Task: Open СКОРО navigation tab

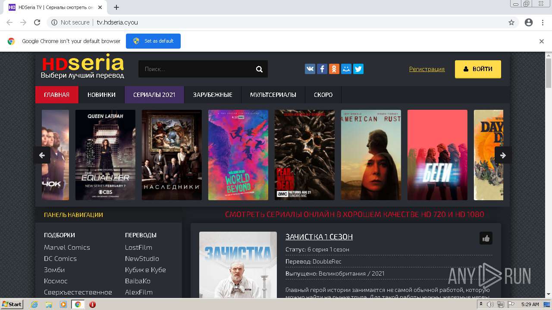Action: point(323,95)
